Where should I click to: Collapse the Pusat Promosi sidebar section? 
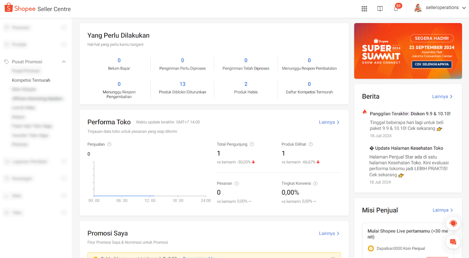(x=64, y=62)
